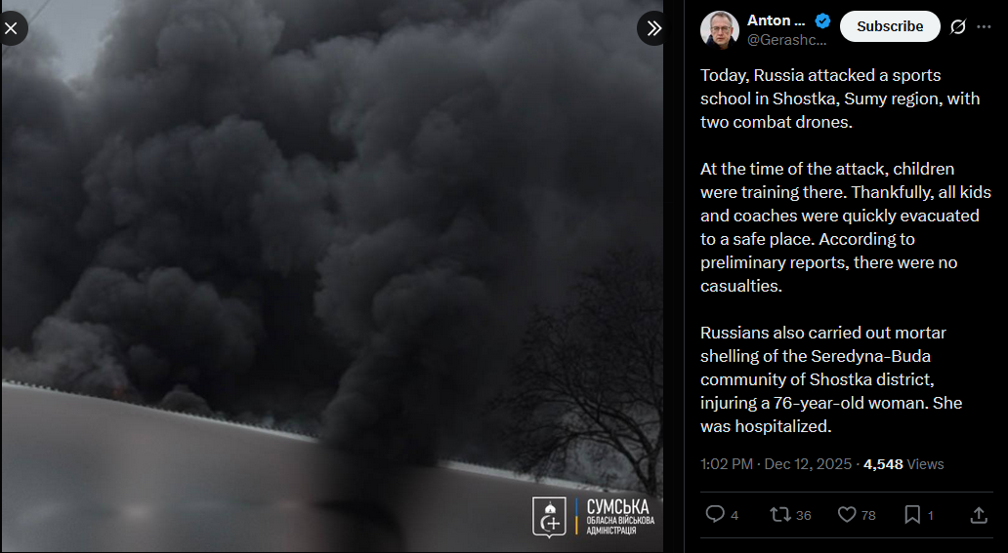
Task: Like the post with heart icon
Action: coord(847,514)
